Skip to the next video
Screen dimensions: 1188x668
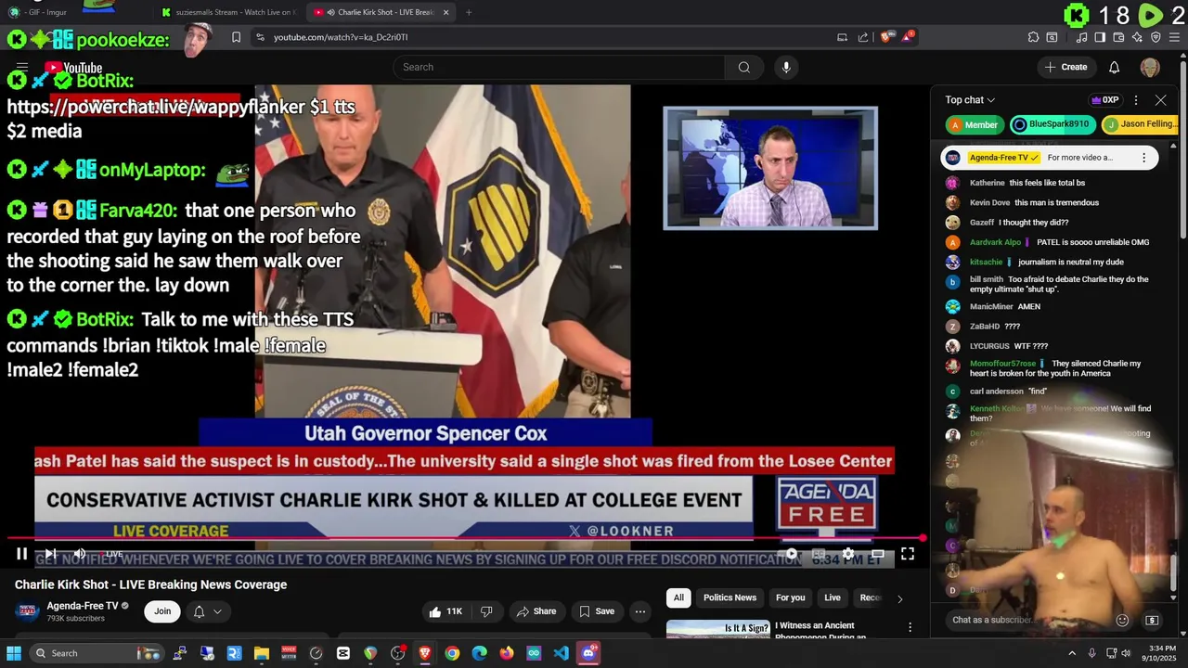click(51, 554)
